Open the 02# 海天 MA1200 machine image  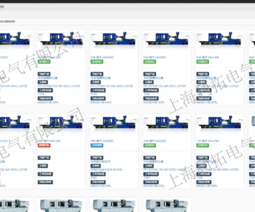click(61, 40)
